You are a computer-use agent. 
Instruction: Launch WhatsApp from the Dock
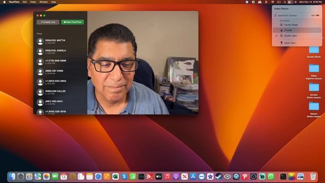tap(271, 176)
